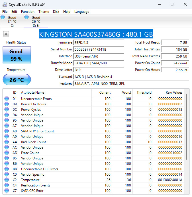Click the Power On Count value 24 count
The width and height of the screenshot is (192, 197).
175,63
